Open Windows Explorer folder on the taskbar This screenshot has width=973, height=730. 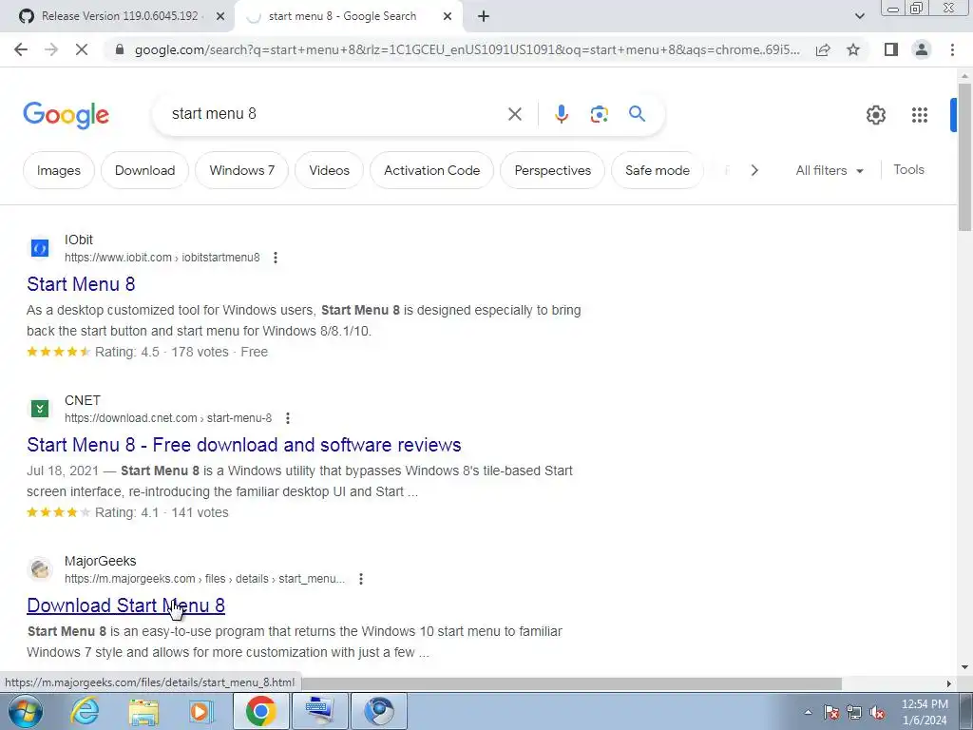143,712
